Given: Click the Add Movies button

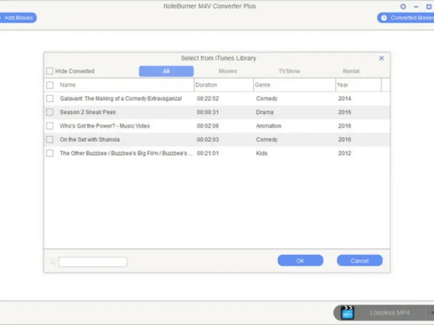Looking at the screenshot, I should [18, 18].
